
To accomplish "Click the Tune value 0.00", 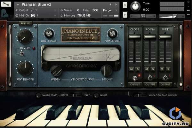I will tap(146, 10).
